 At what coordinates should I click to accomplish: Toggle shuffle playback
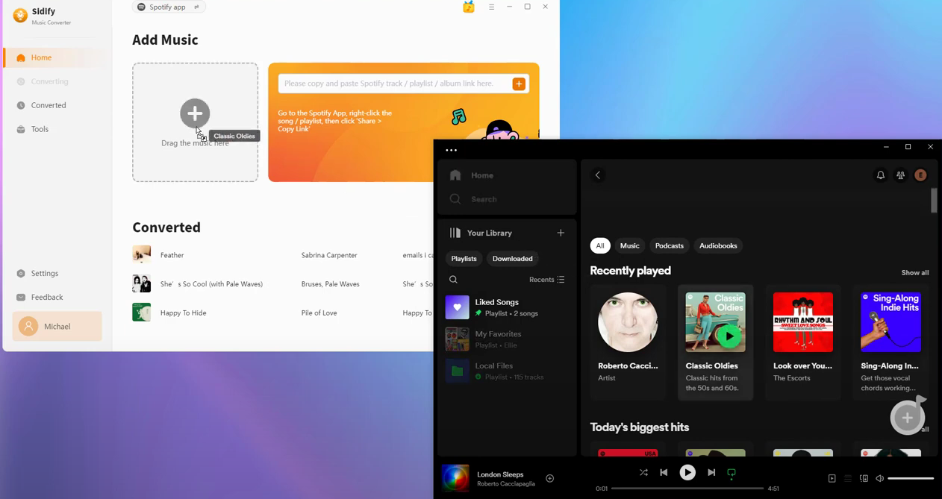(x=643, y=472)
